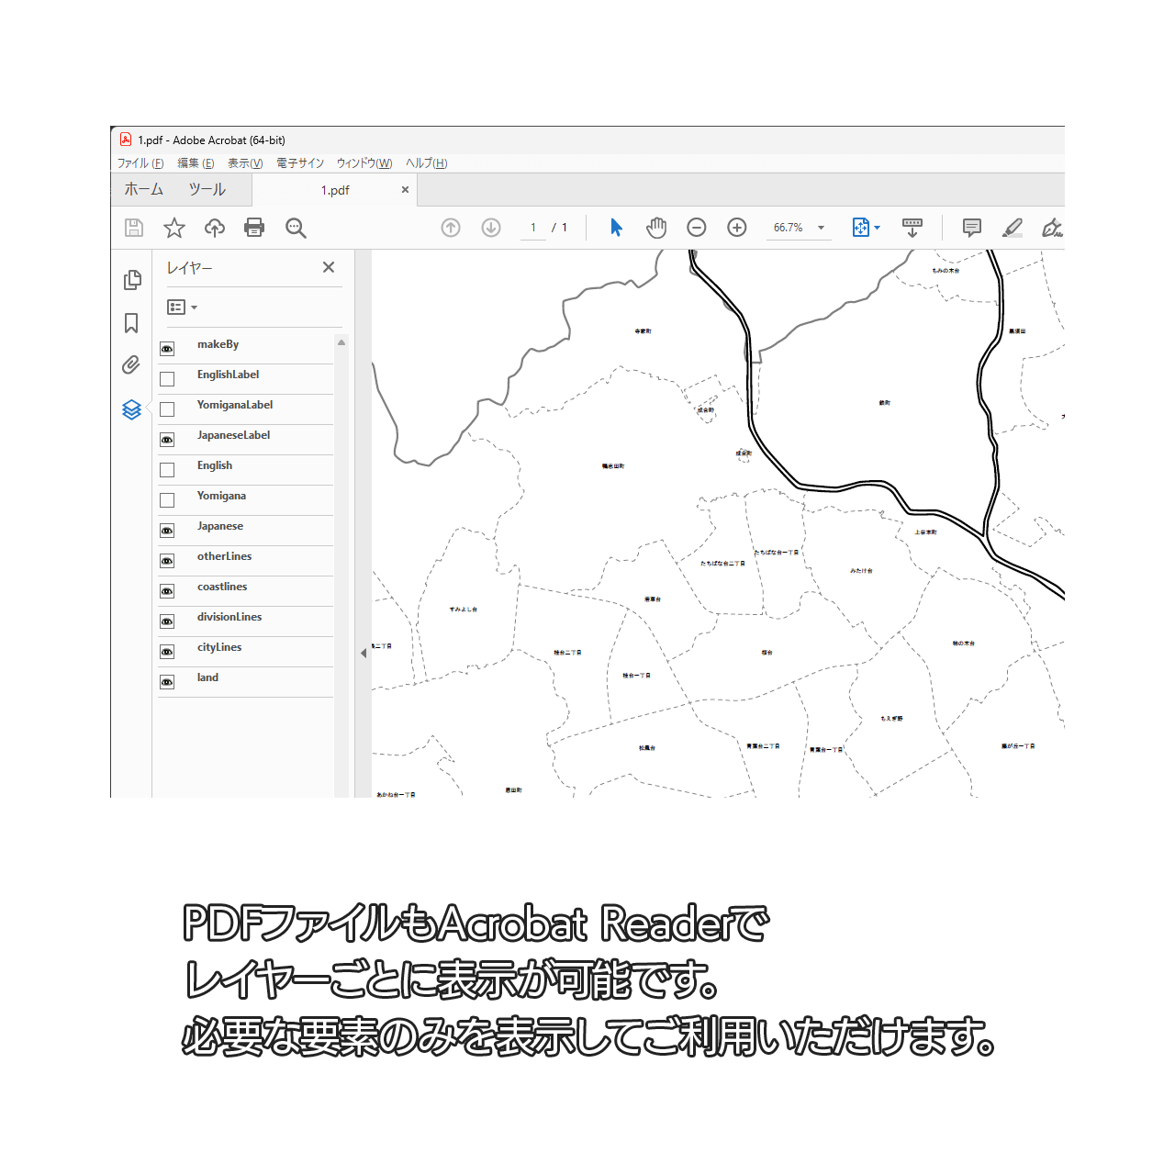Click the cloud upload icon

215,228
